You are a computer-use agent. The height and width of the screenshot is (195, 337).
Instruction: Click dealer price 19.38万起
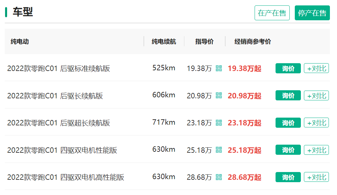[244, 69]
